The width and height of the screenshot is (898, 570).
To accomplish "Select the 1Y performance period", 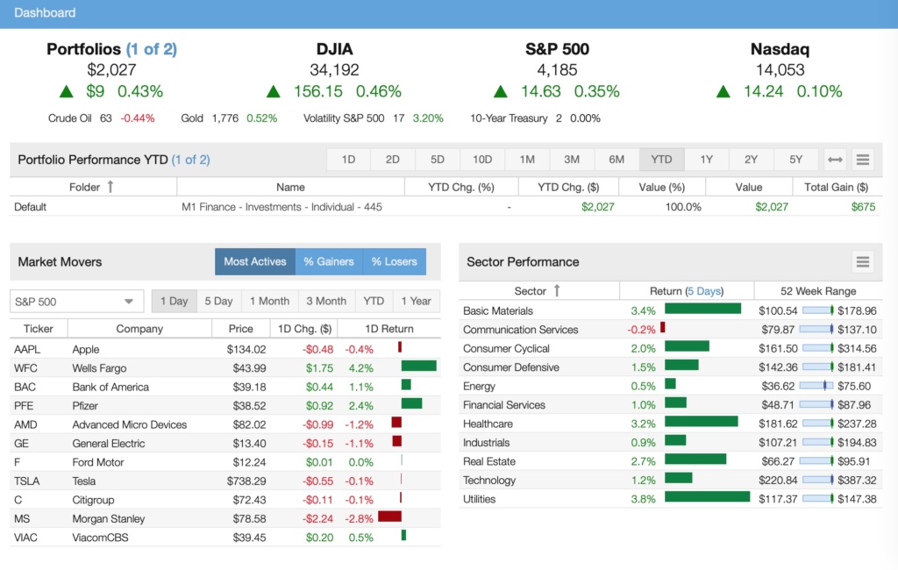I will point(706,160).
